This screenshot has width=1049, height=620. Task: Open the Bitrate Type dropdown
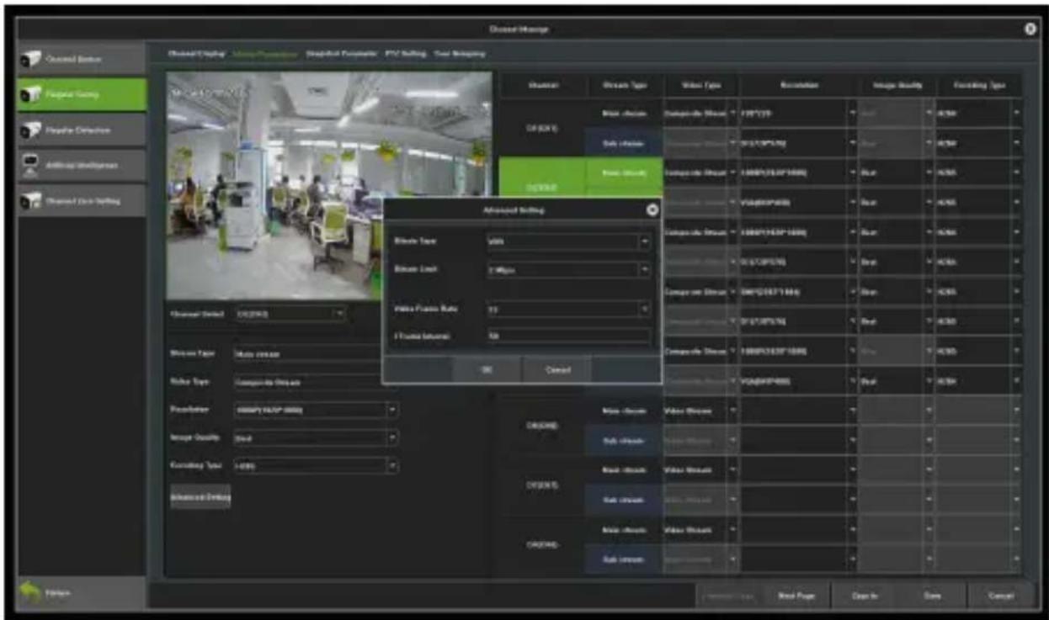click(568, 241)
